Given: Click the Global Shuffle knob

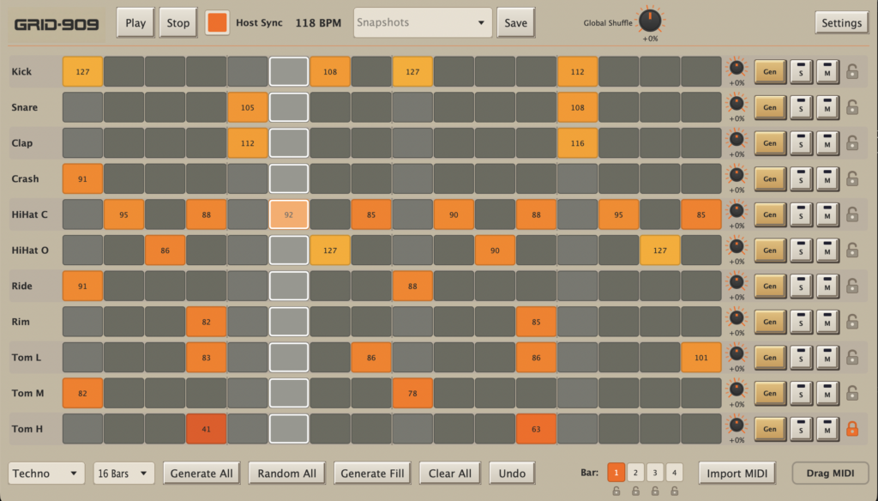Looking at the screenshot, I should tap(650, 21).
